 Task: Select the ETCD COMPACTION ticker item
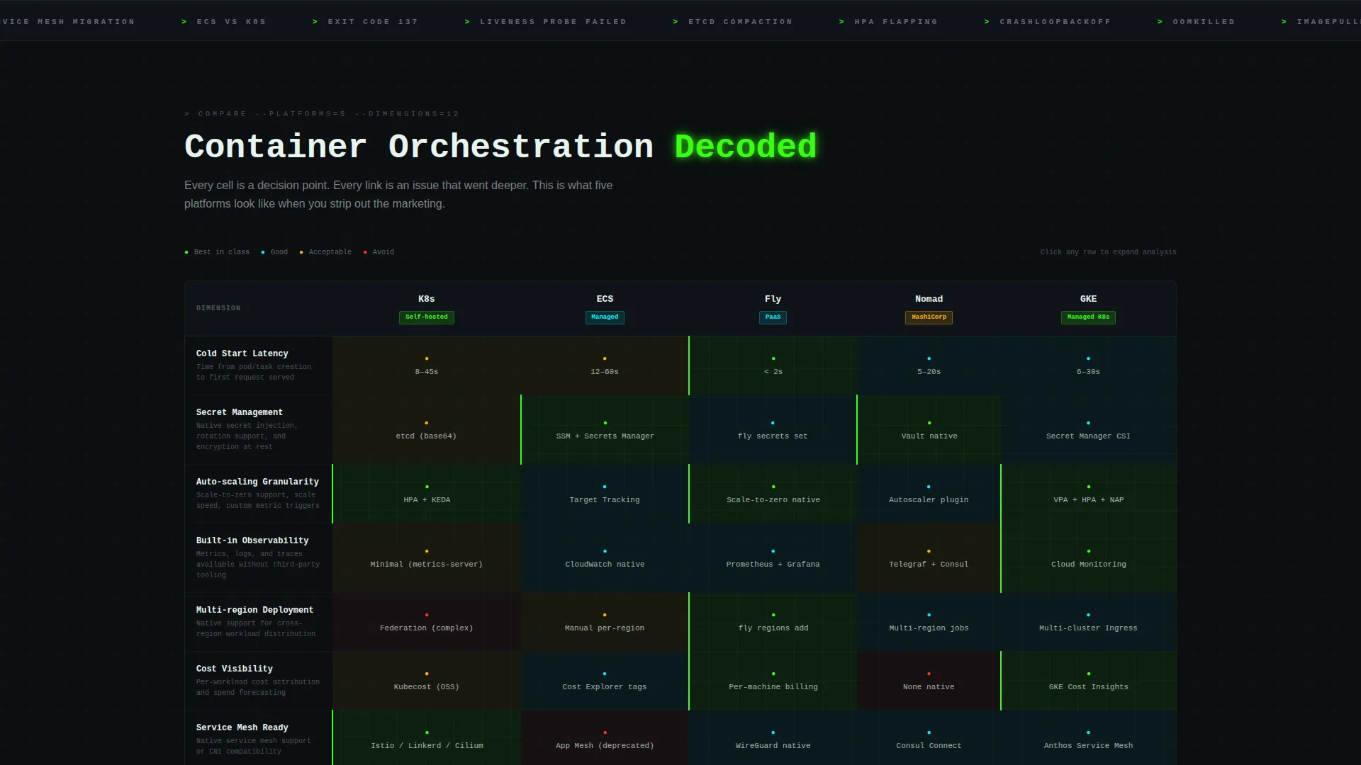(732, 22)
